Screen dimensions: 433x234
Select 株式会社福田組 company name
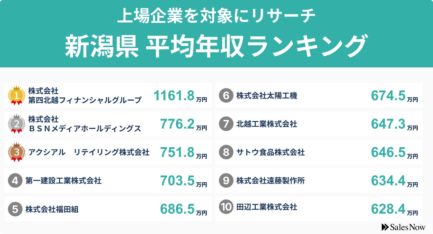pos(52,209)
